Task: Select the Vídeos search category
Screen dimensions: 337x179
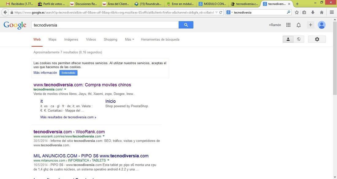Action: (x=91, y=39)
